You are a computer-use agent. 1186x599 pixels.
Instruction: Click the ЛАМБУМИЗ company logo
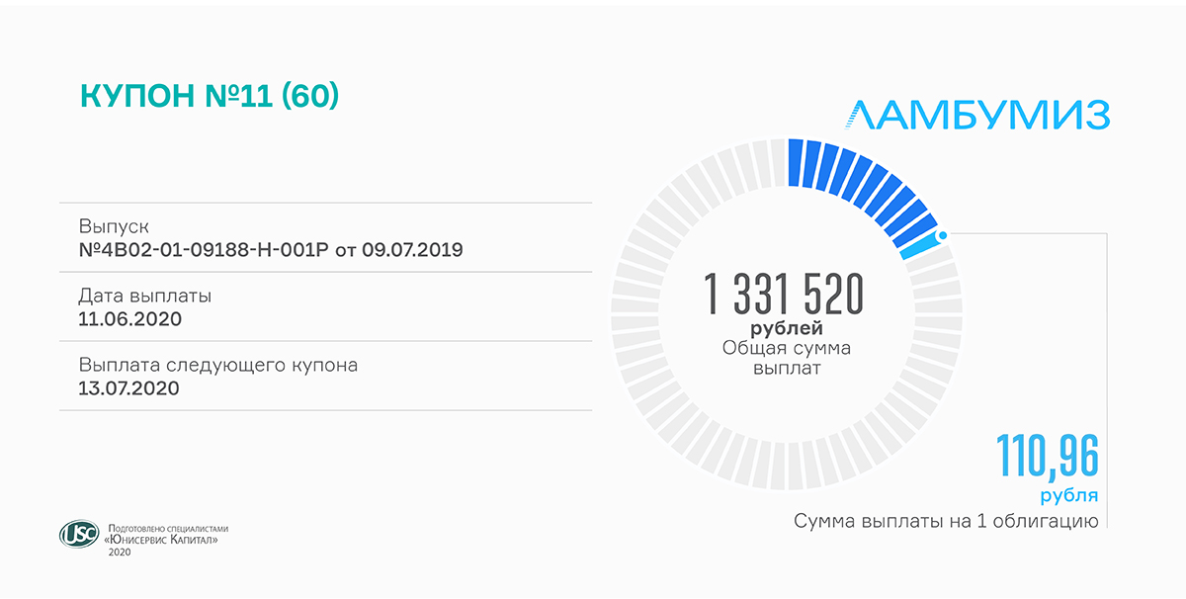pos(978,116)
